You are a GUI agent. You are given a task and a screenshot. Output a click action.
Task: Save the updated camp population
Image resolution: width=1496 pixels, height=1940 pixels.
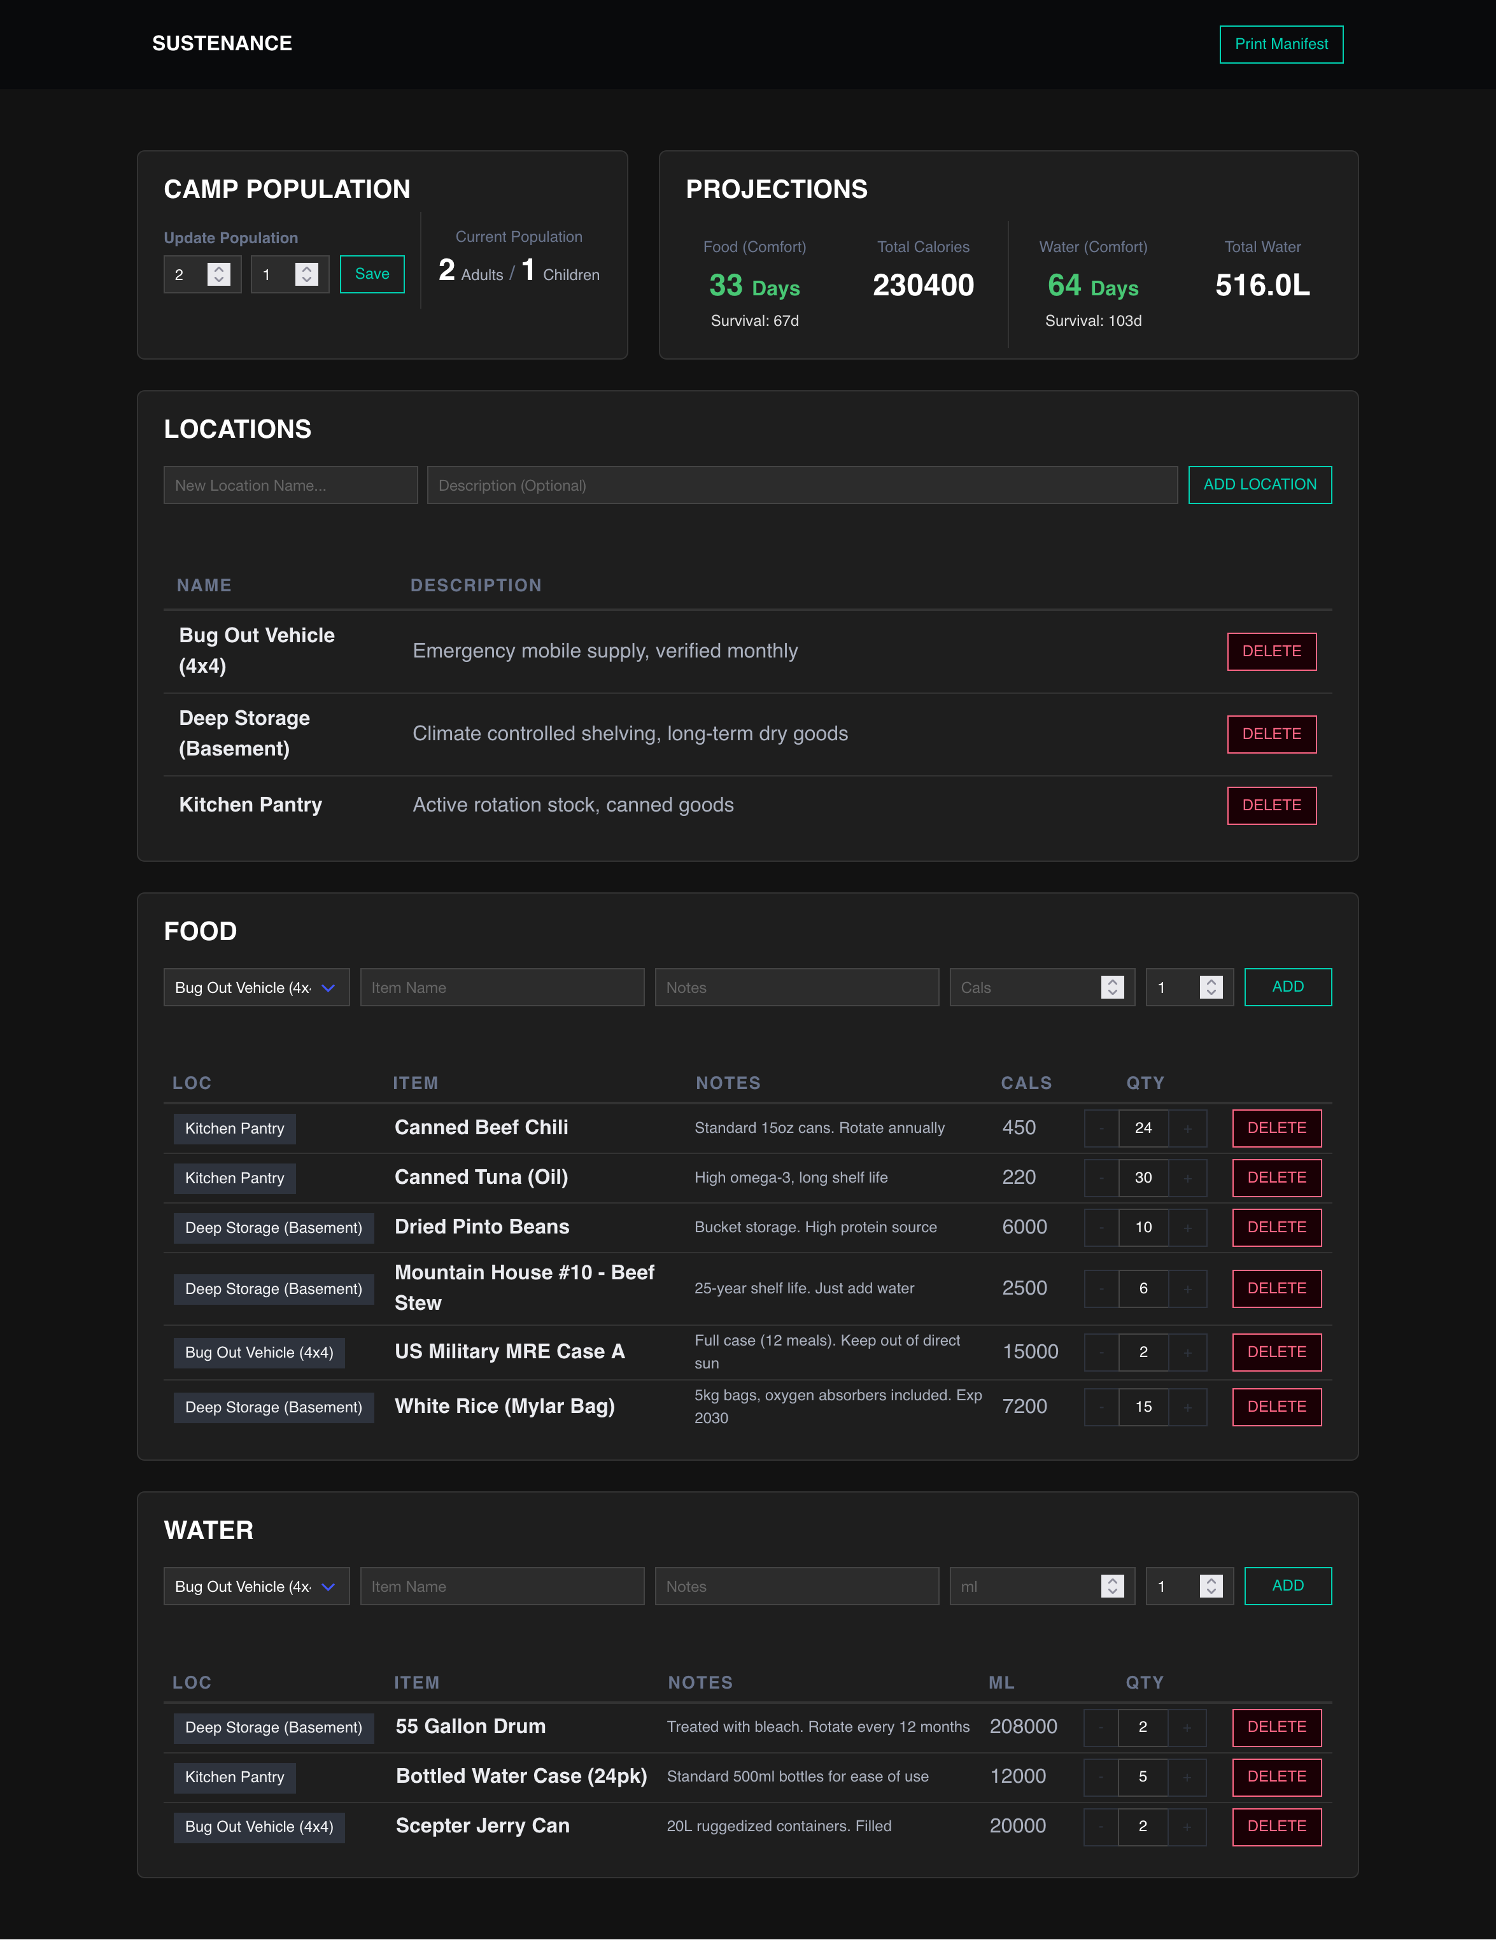coord(371,274)
